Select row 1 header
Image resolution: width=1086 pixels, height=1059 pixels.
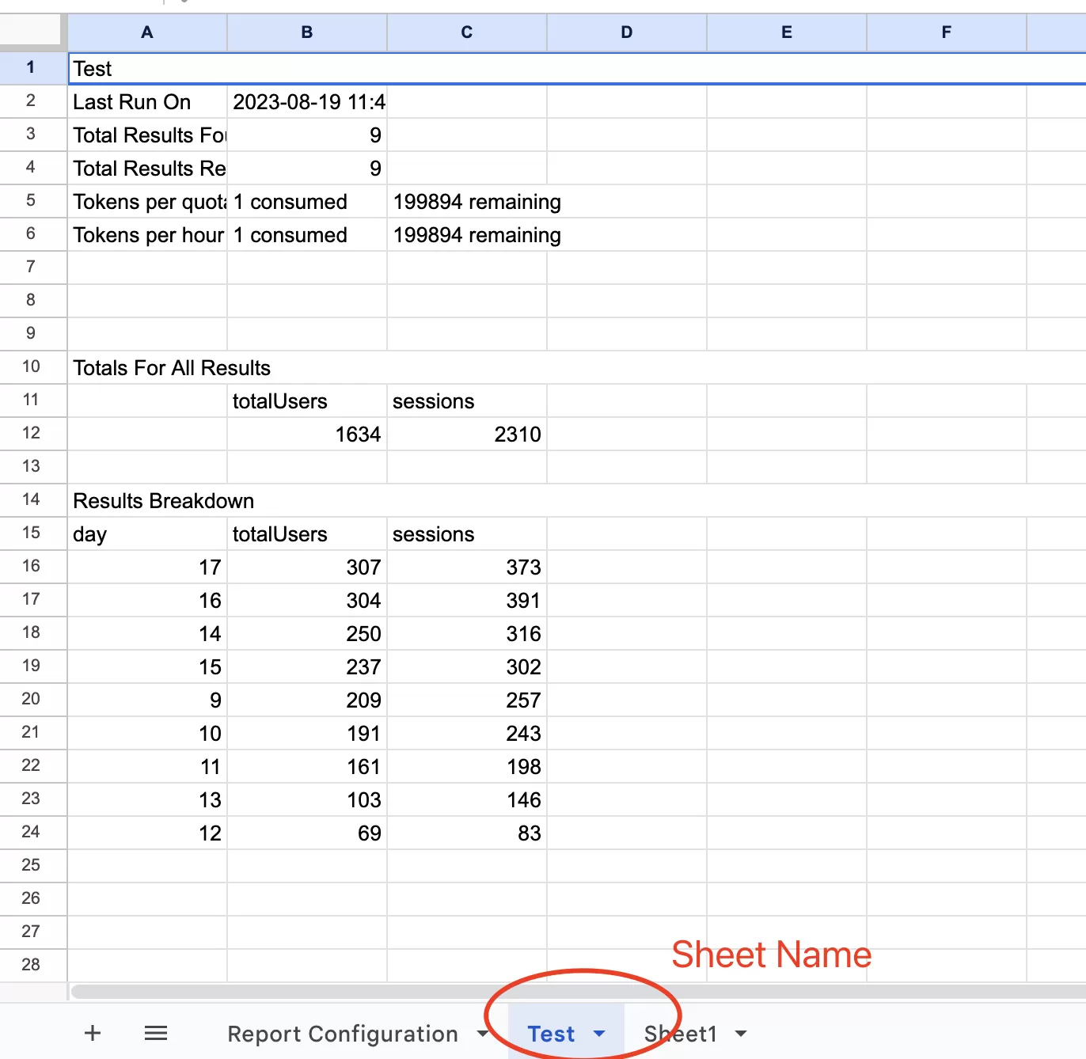tap(31, 68)
